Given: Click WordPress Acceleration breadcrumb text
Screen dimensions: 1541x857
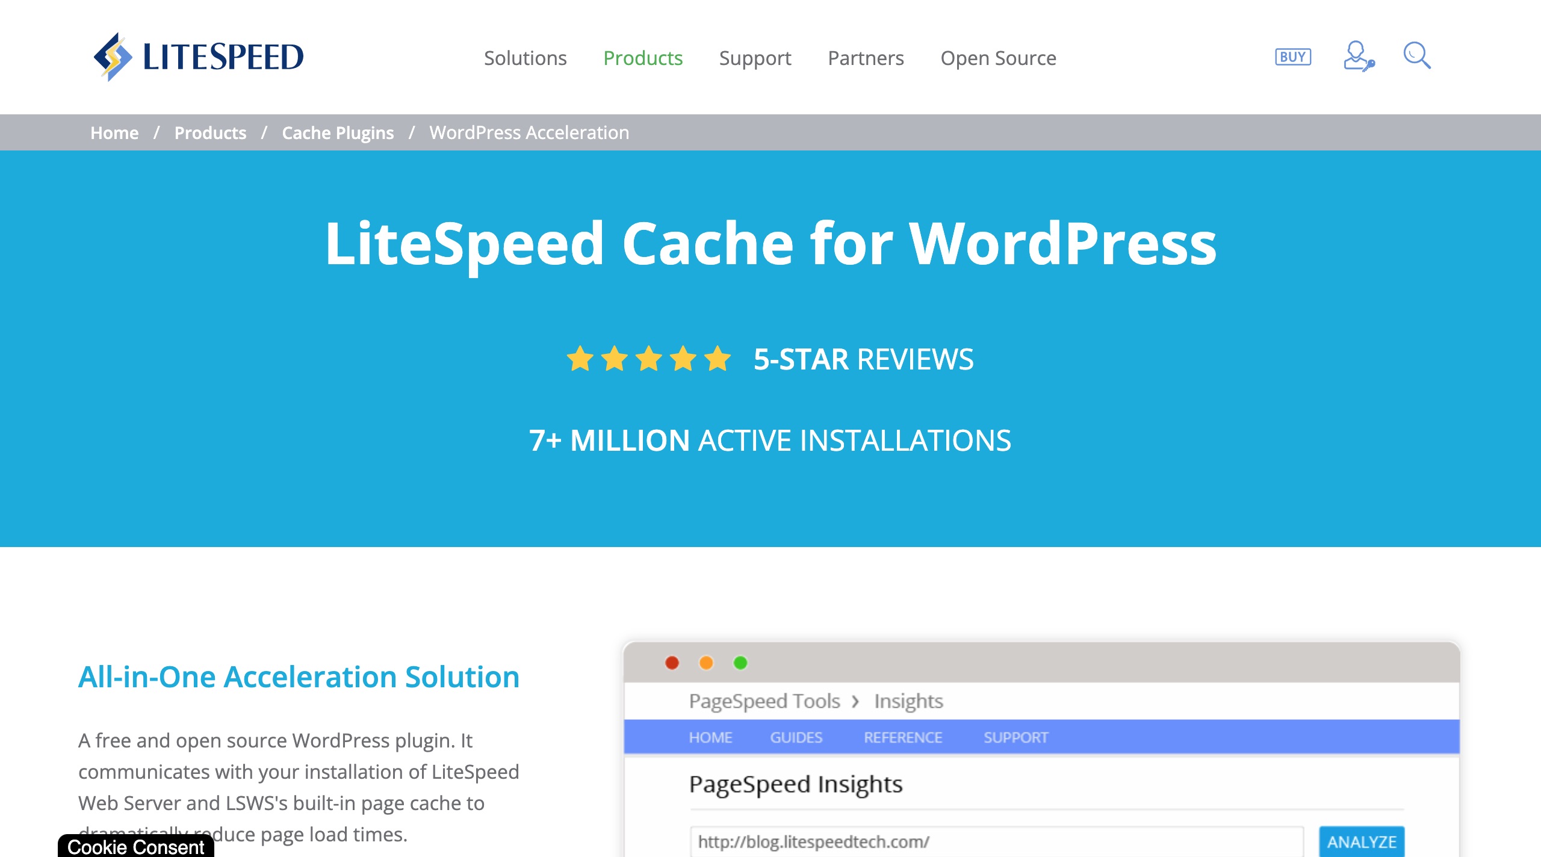Looking at the screenshot, I should pyautogui.click(x=529, y=132).
